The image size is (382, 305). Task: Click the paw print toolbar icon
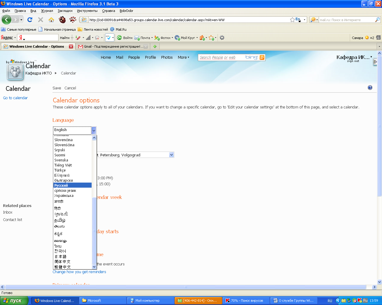coord(73,20)
